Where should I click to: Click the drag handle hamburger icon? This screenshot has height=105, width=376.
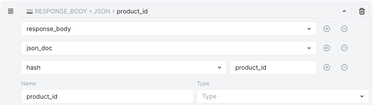pyautogui.click(x=11, y=11)
